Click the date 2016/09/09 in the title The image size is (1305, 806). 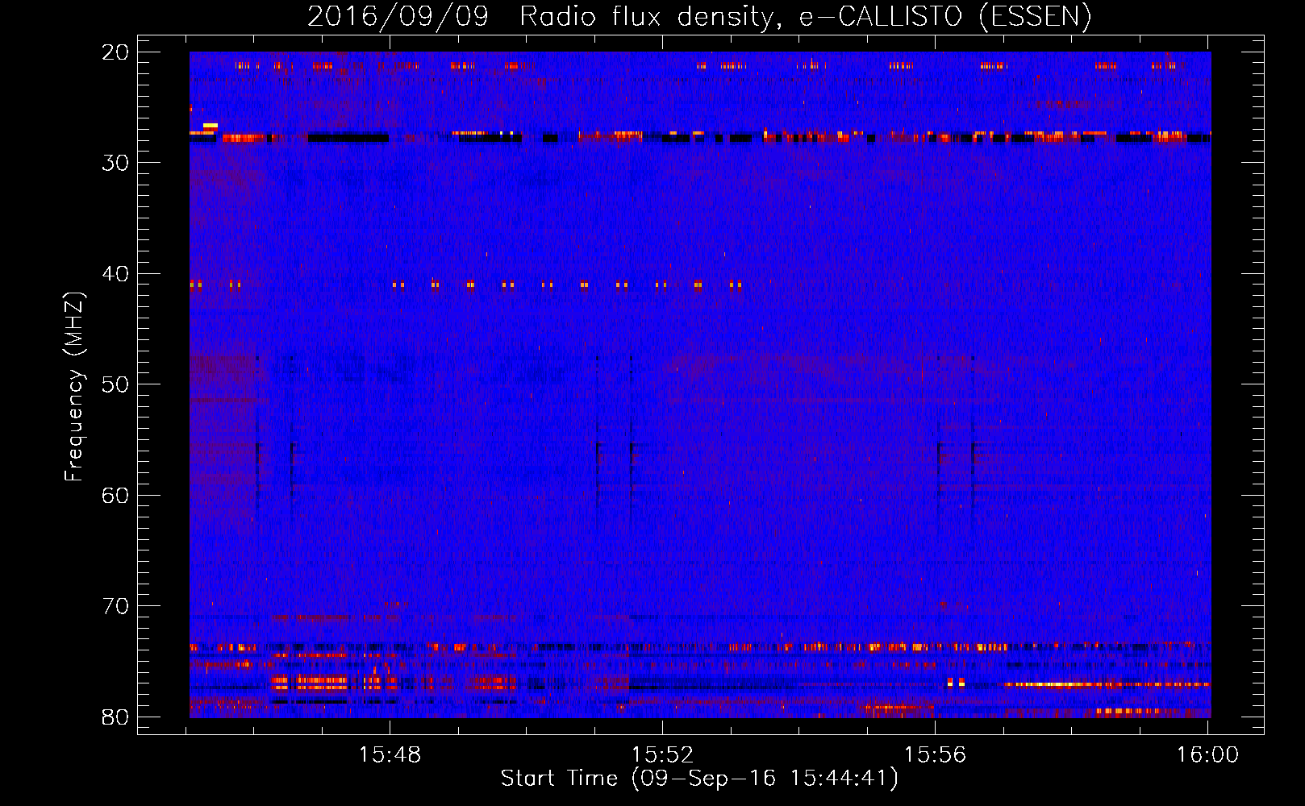[398, 17]
